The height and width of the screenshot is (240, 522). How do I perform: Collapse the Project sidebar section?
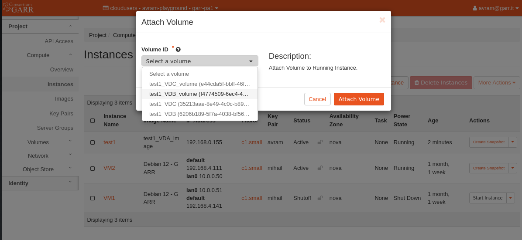pos(40,26)
